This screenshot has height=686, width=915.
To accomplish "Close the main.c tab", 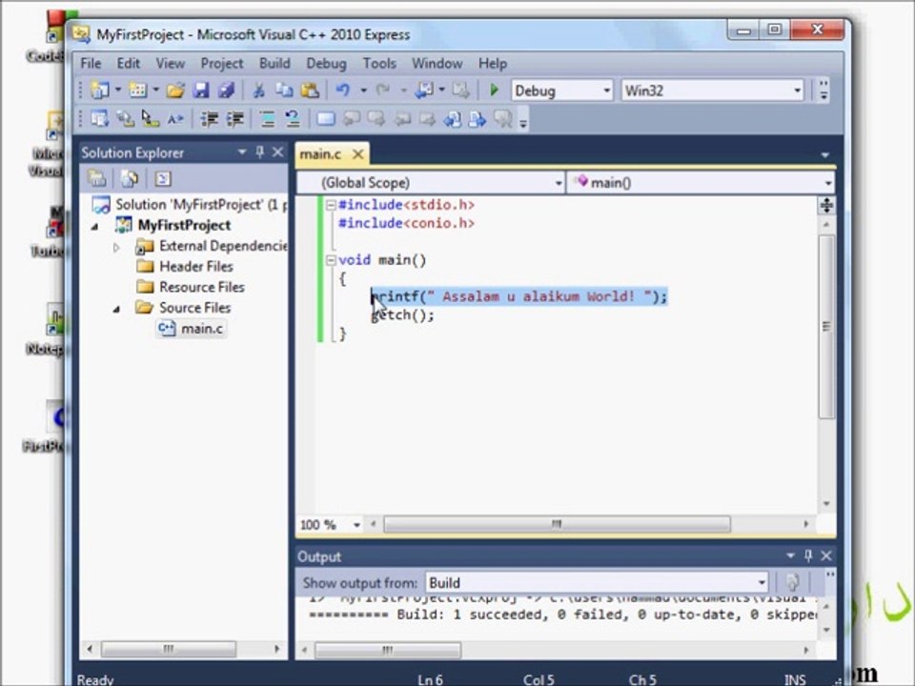I will [358, 154].
